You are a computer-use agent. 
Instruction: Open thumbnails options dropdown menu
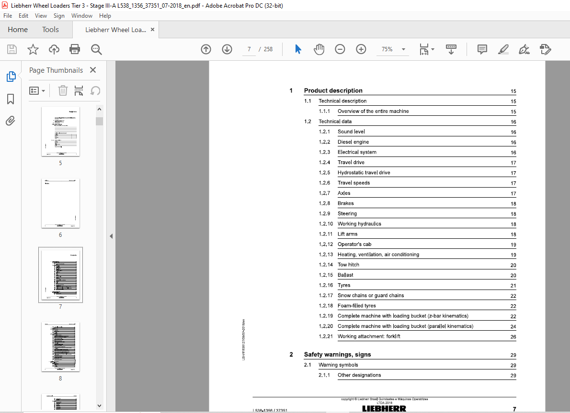37,90
